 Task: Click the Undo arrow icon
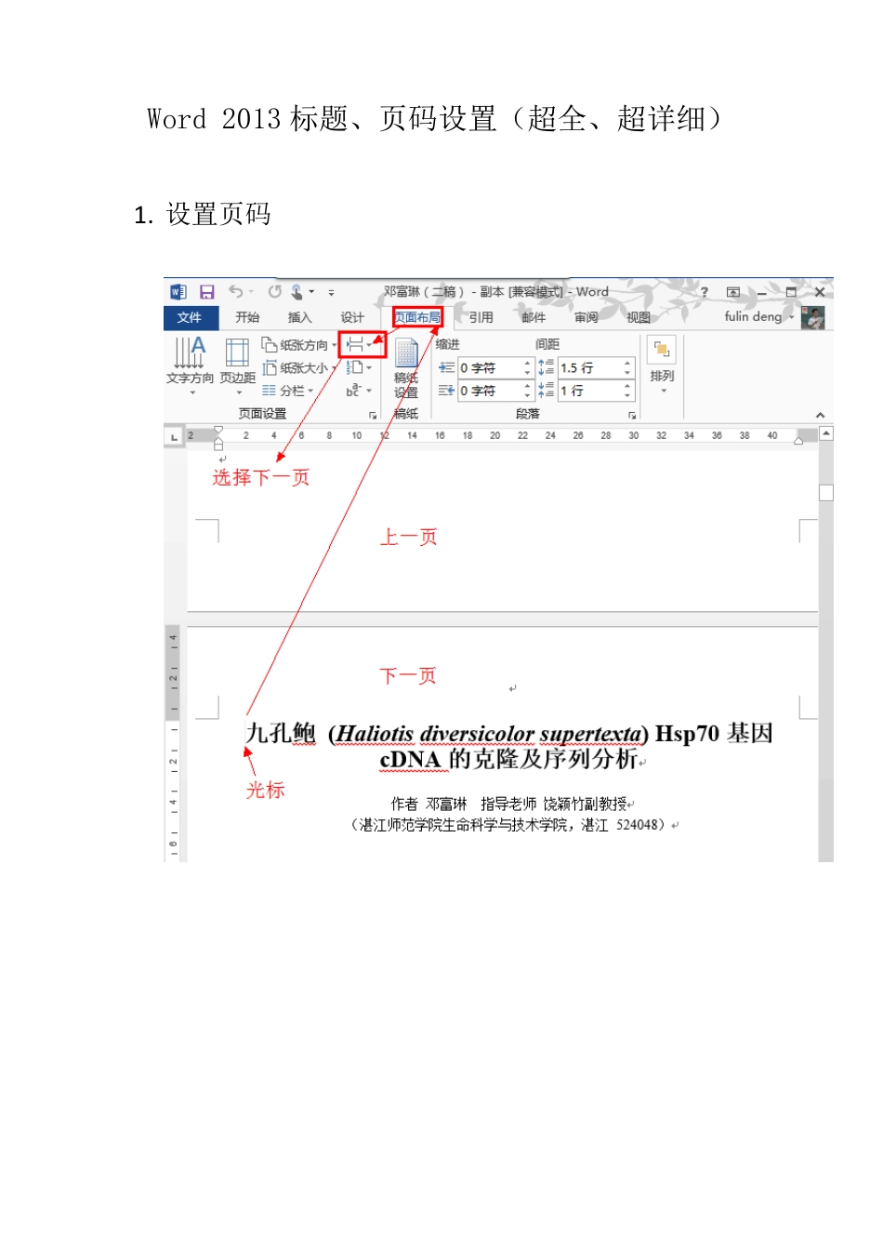click(235, 291)
